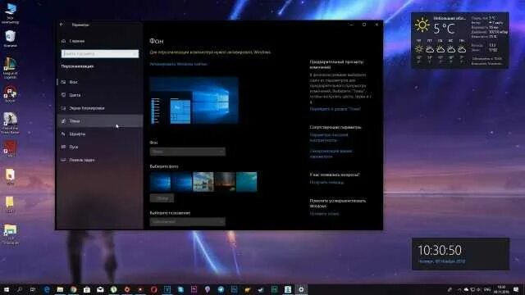Image resolution: width=525 pixels, height=295 pixels.
Task: Open the Цвета (Colors) section
Action: click(100, 95)
